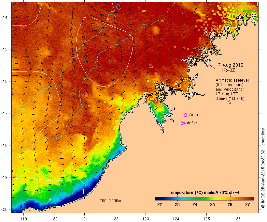The width and height of the screenshot is (267, 222).
Task: Click the "17-Aug-2015" date label
Action: [229, 65]
